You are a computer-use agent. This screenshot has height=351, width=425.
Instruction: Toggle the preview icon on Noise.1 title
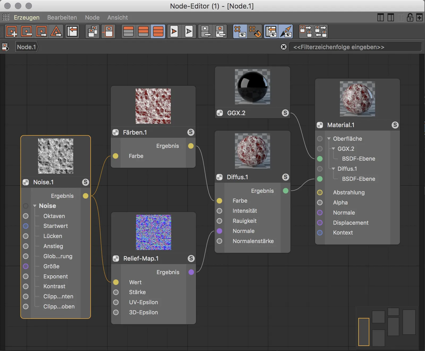coord(26,182)
